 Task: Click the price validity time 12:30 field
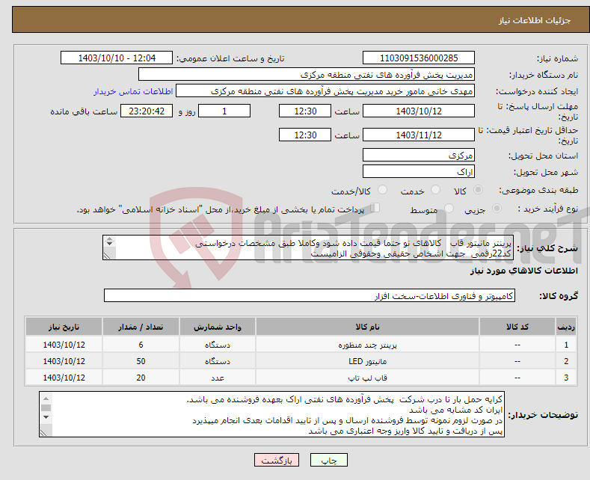pyautogui.click(x=305, y=135)
